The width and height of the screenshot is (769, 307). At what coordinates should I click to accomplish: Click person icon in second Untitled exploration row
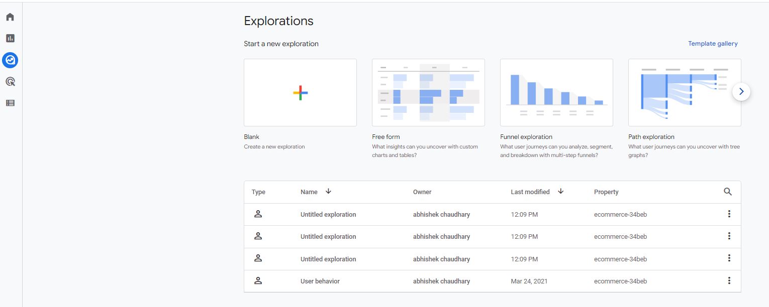[x=258, y=236]
